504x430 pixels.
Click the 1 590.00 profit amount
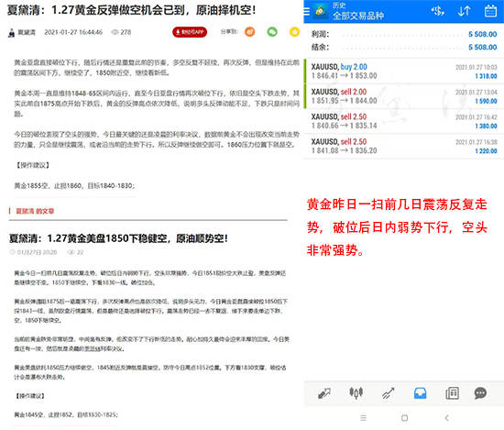[x=486, y=101]
